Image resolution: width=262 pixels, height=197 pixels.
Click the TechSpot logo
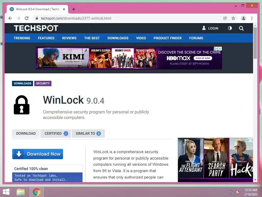[36, 28]
